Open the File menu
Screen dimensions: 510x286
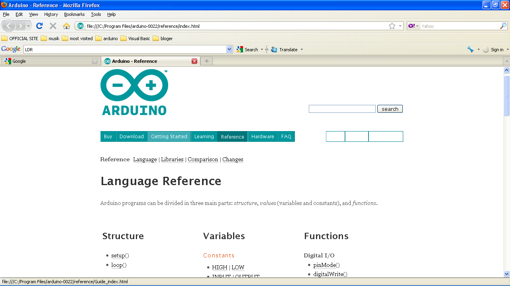point(6,14)
